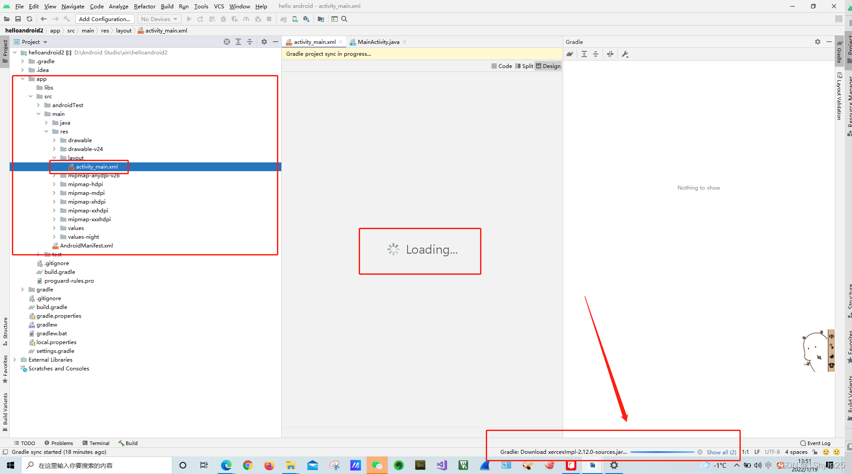Click the Search Everywhere magnifier icon
The image size is (852, 474).
[x=345, y=19]
